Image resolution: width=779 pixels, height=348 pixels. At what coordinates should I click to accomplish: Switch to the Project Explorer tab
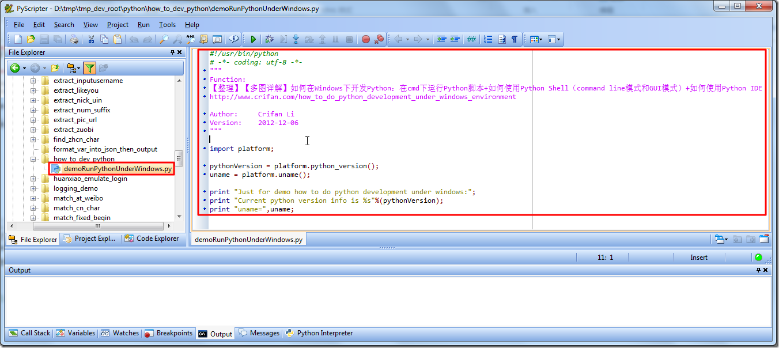[x=90, y=239]
